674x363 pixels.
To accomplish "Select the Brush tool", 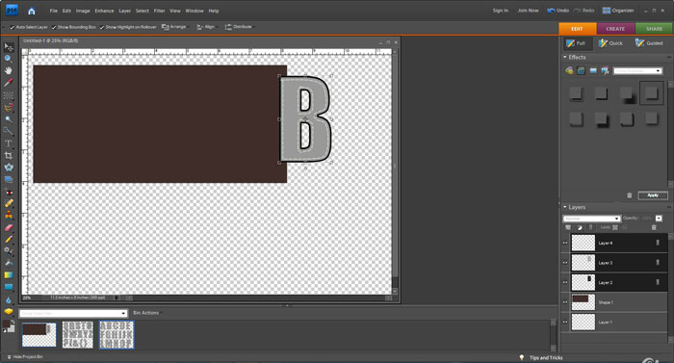I will [x=8, y=240].
